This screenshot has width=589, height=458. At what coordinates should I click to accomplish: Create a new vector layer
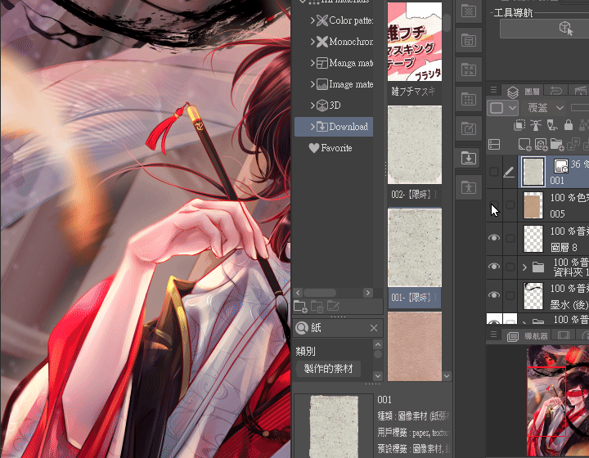pyautogui.click(x=541, y=144)
